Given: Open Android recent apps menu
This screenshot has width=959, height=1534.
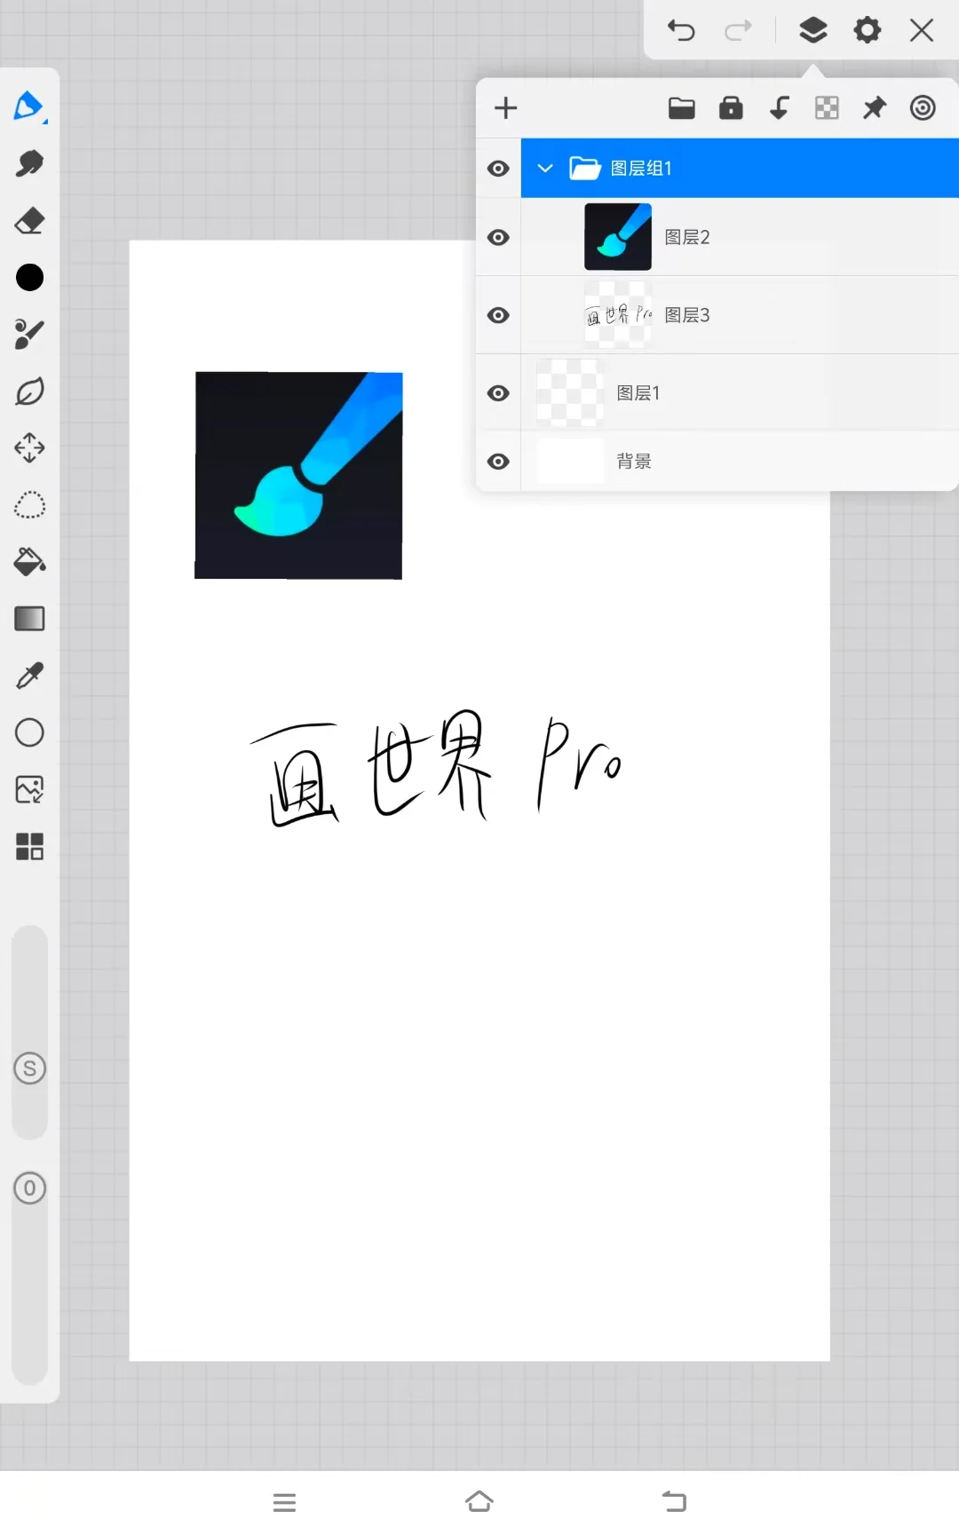Looking at the screenshot, I should pyautogui.click(x=284, y=1502).
